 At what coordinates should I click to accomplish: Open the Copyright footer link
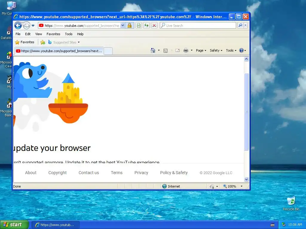point(57,173)
